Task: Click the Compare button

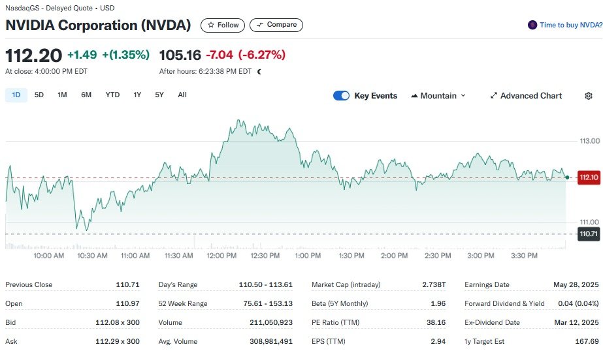Action: (x=276, y=25)
